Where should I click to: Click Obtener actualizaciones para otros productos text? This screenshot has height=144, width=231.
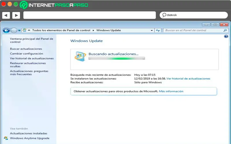[116, 91]
